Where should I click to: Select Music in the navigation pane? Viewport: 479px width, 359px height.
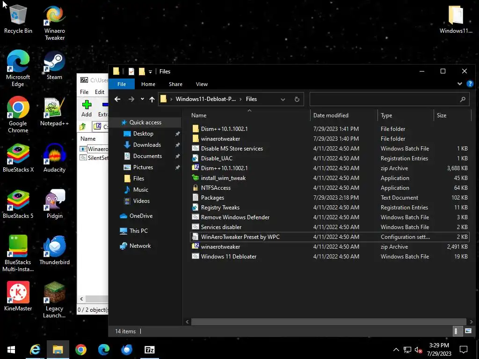click(x=140, y=190)
